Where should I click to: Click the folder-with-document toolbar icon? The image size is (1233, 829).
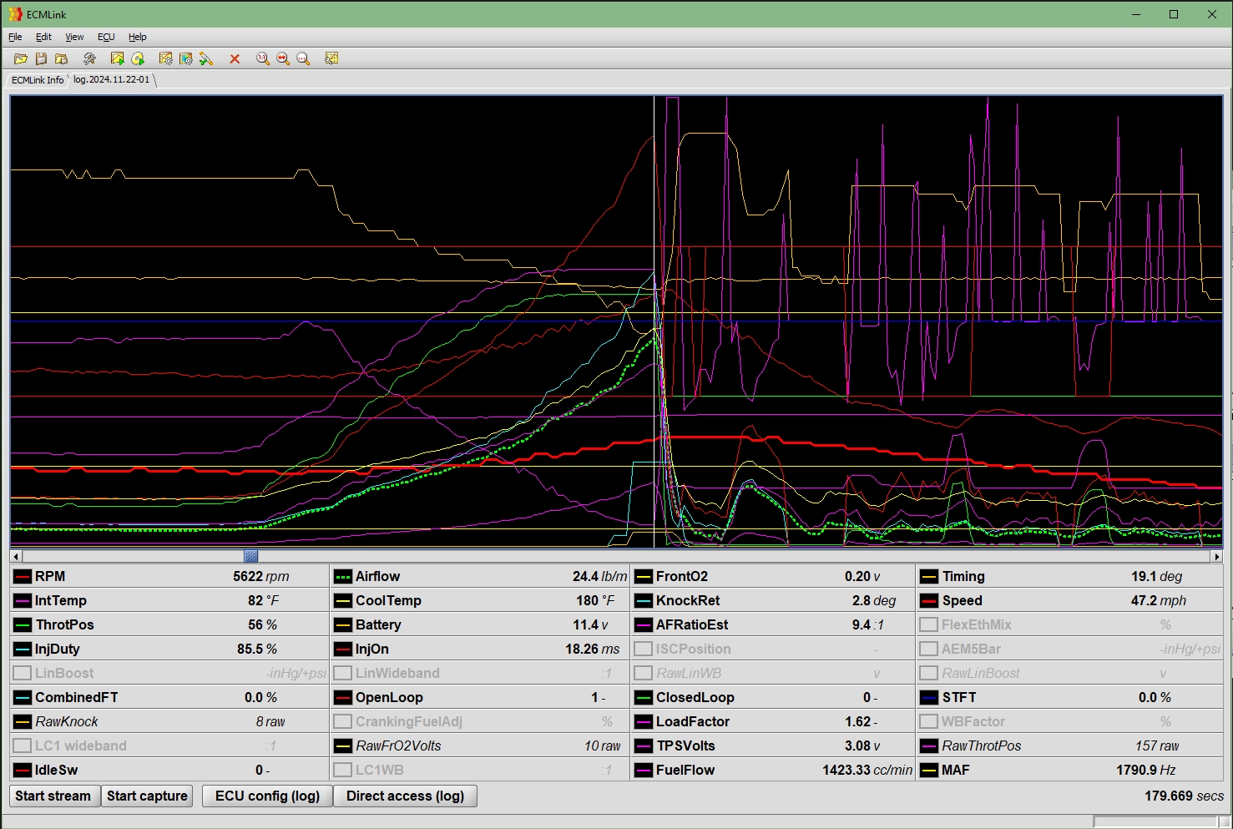61,58
